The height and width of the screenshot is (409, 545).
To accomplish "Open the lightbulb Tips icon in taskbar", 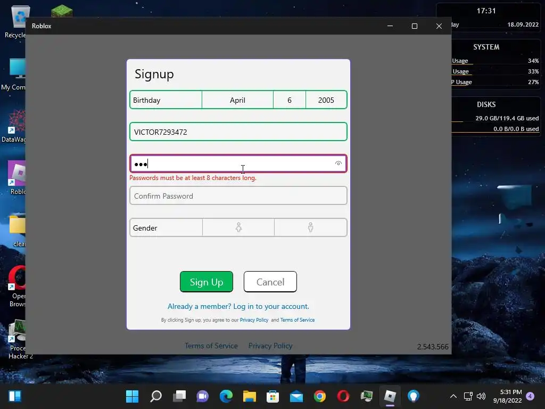I will click(x=413, y=396).
